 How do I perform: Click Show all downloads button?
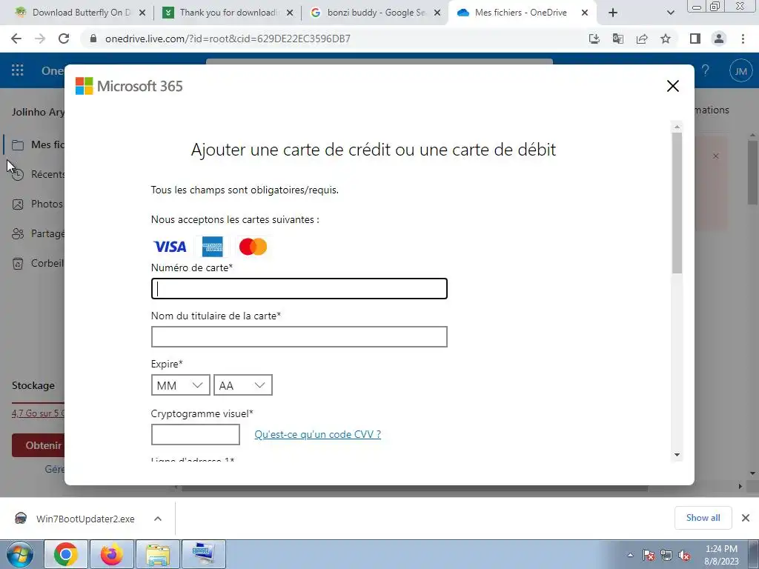click(x=703, y=518)
